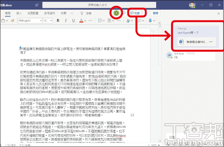Collapse the ribbon with the chevron
The height and width of the screenshot is (147, 224).
pos(159,23)
